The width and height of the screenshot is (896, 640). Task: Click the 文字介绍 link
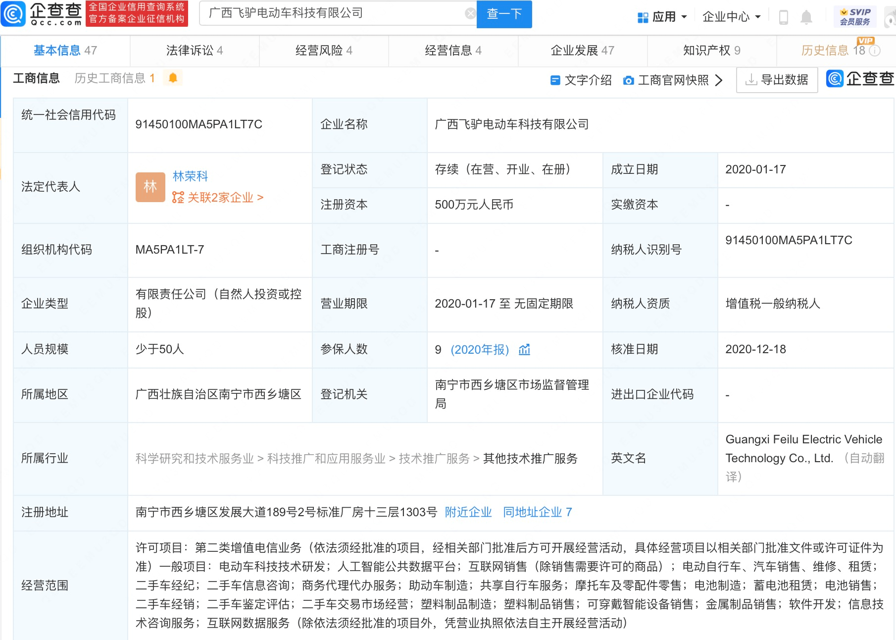click(x=588, y=80)
